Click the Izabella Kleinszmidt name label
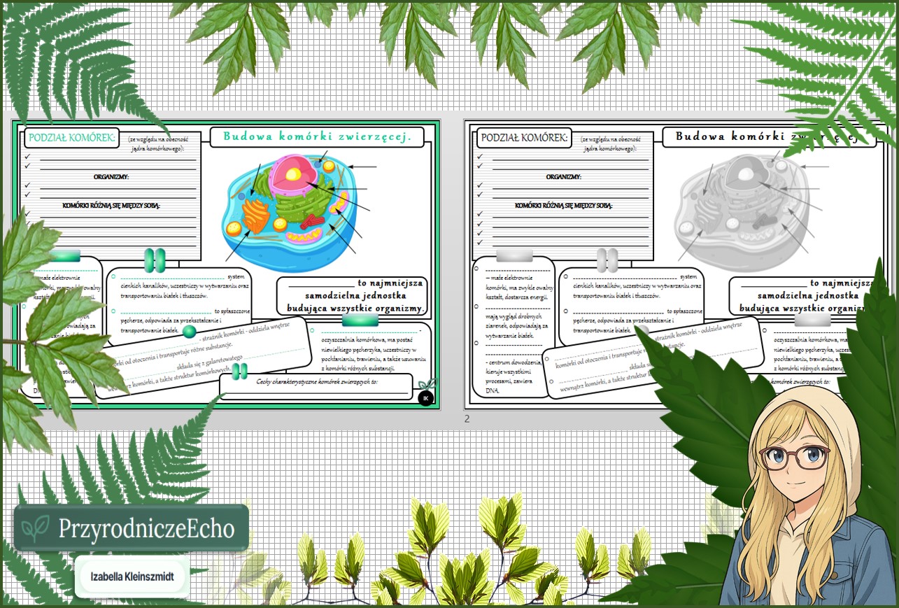This screenshot has width=899, height=608. pos(132,578)
